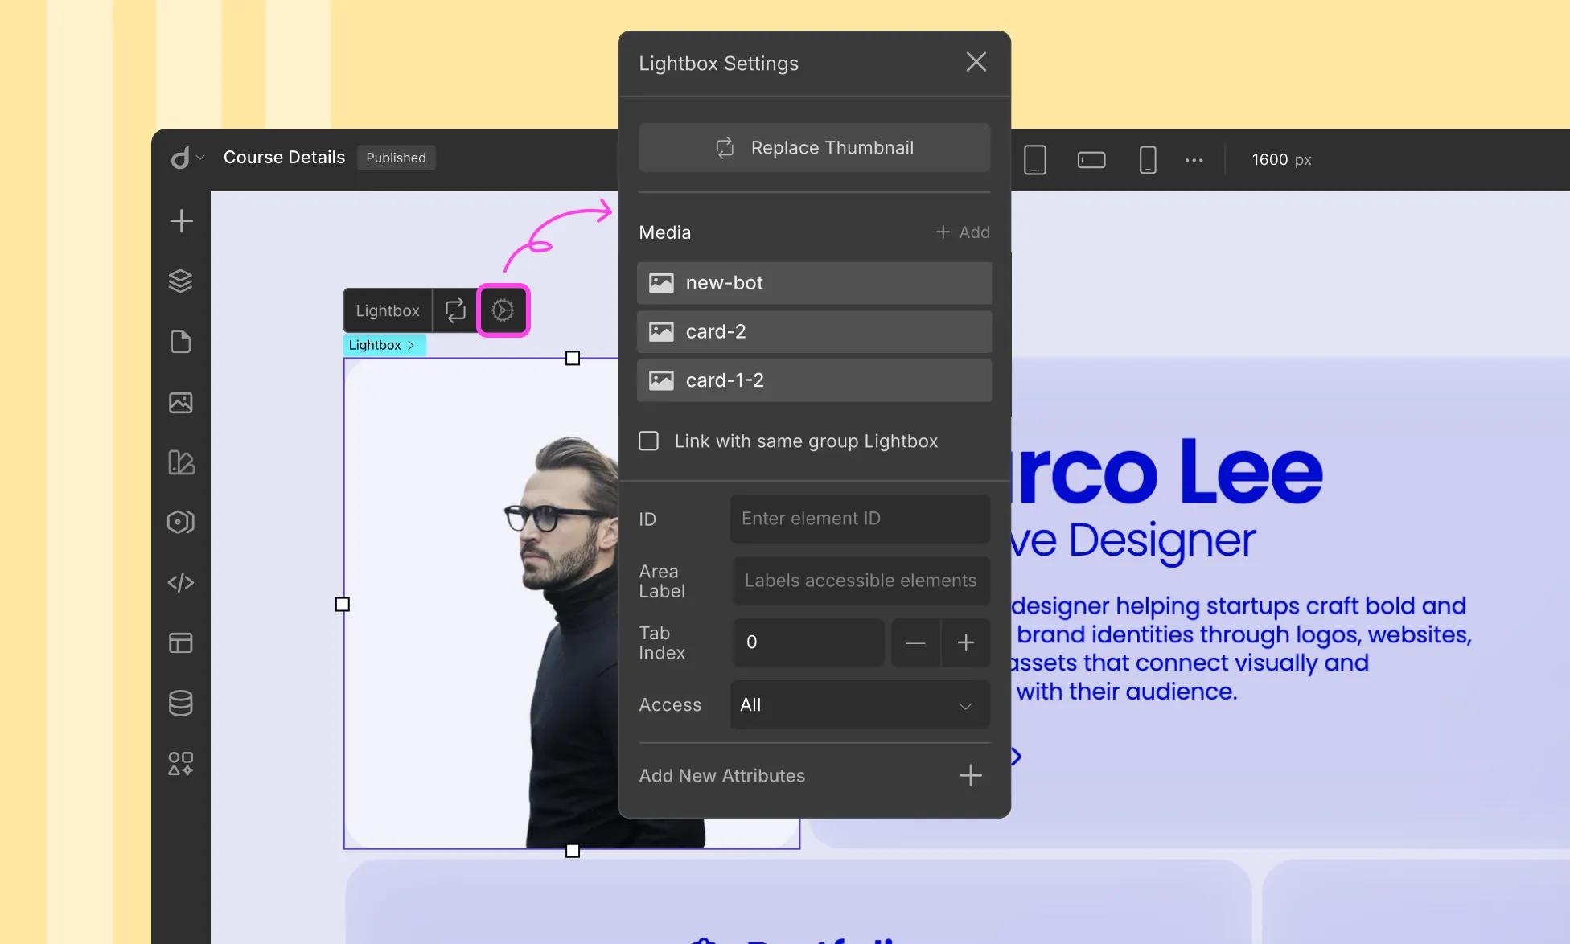Open the custom code icon in sidebar
1570x944 pixels.
181,582
